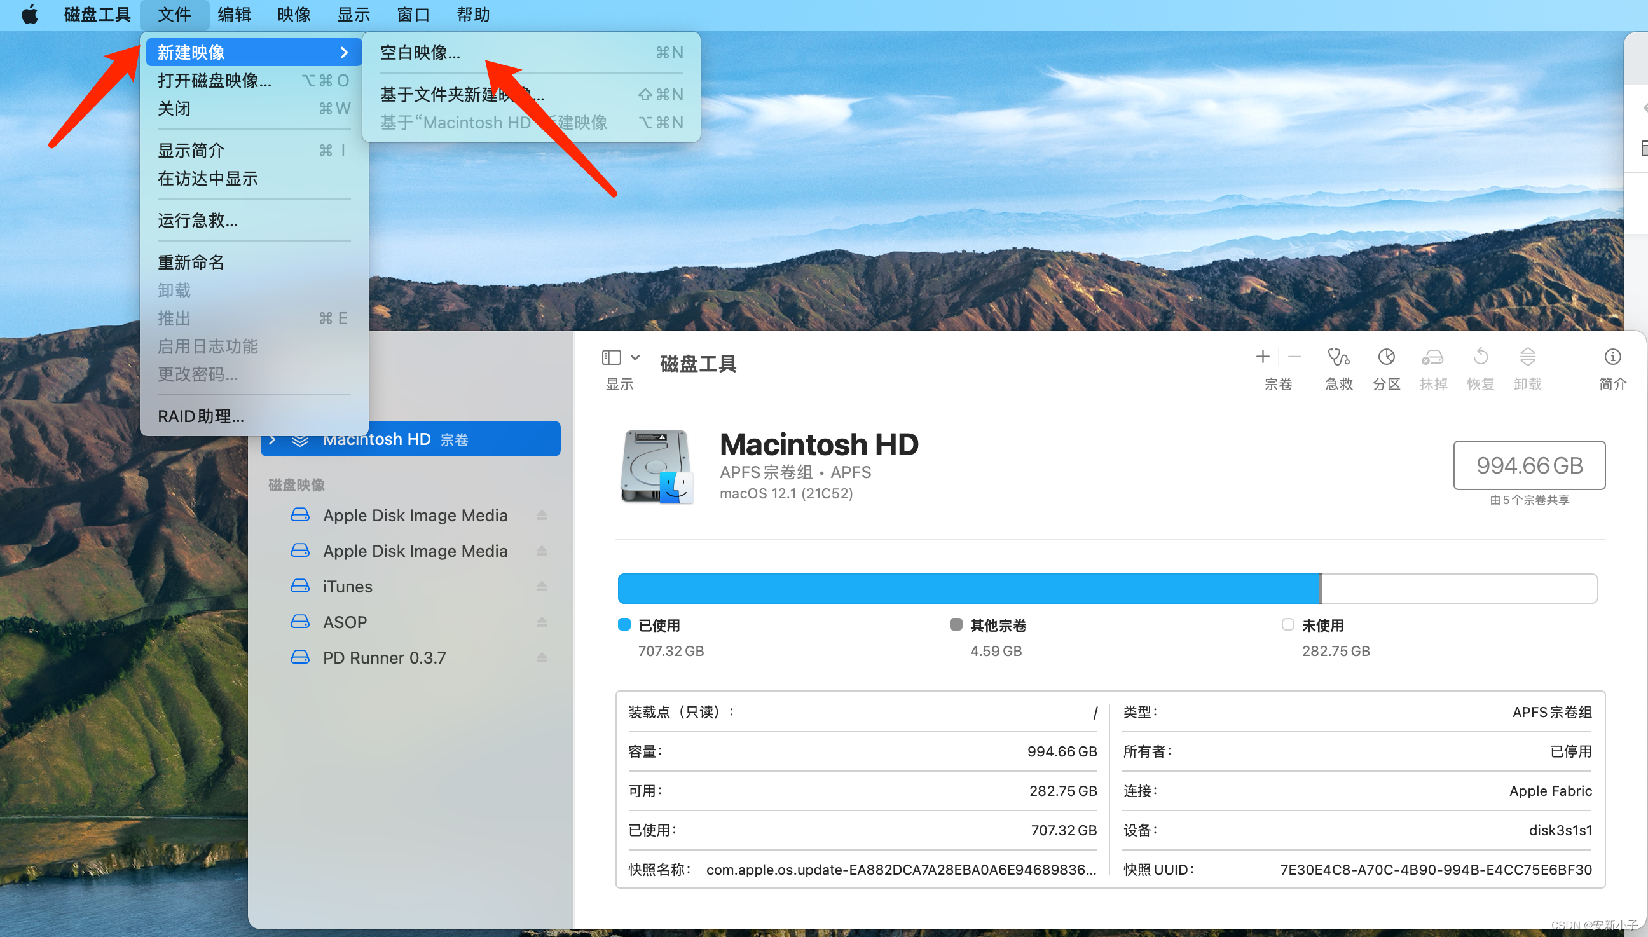Open the 映像 menu in menu bar

click(294, 14)
